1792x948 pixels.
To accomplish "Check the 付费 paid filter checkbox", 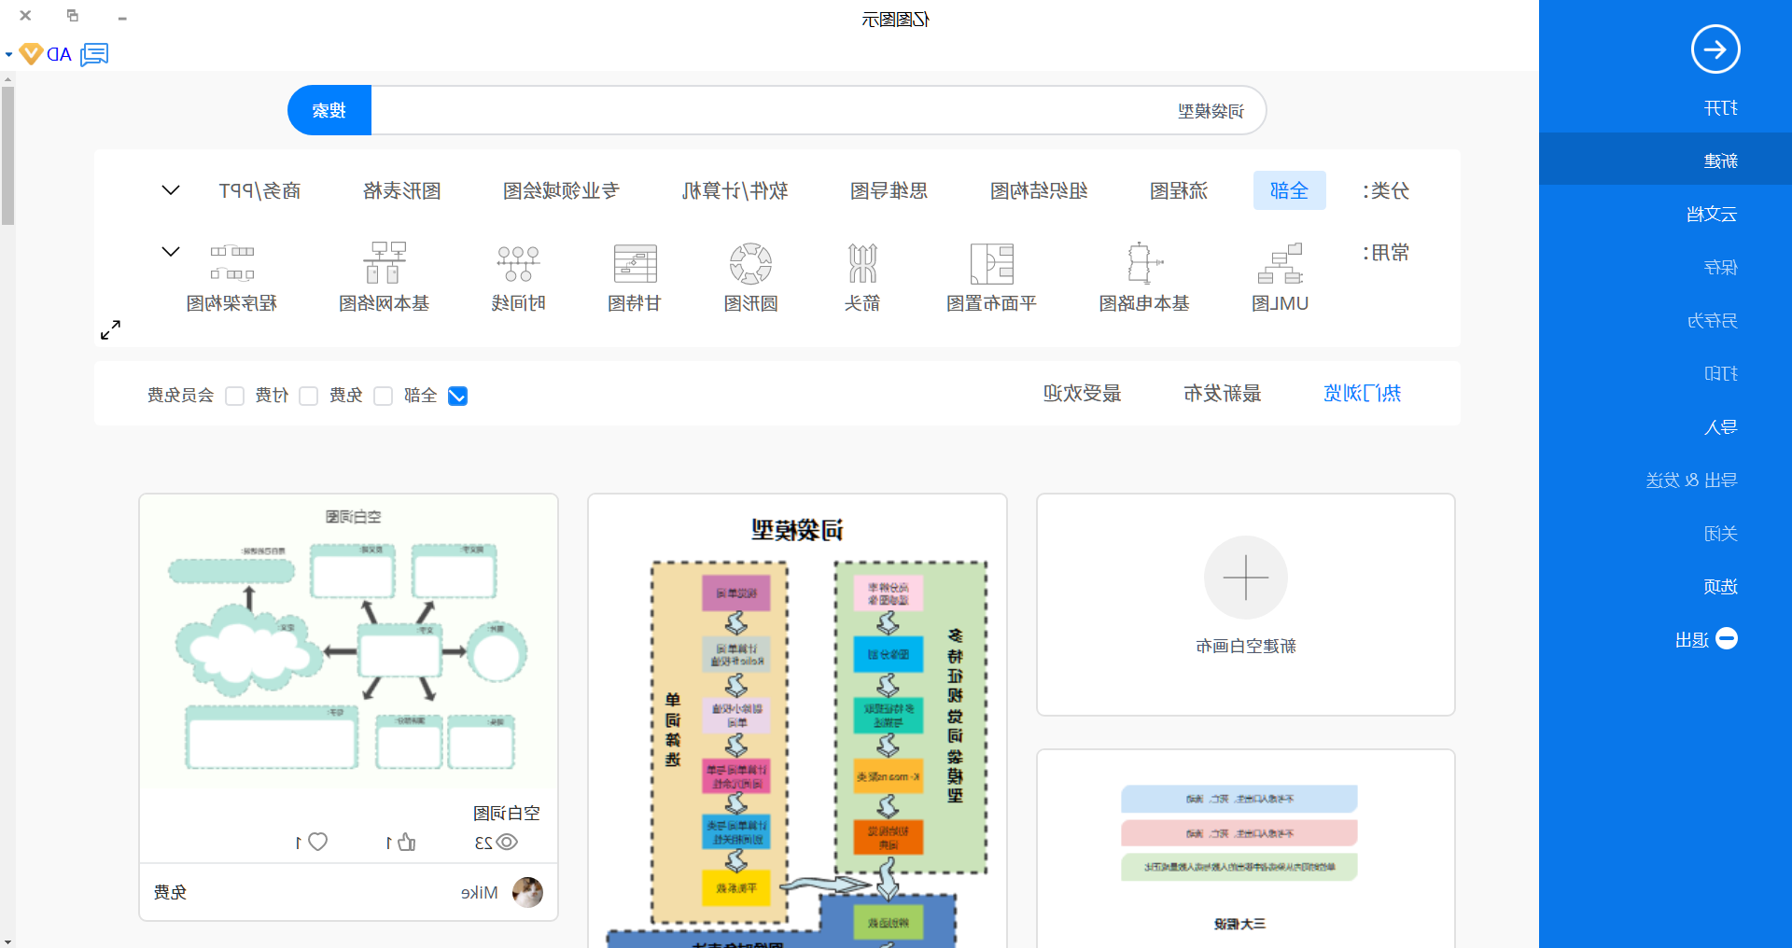I will pyautogui.click(x=309, y=396).
